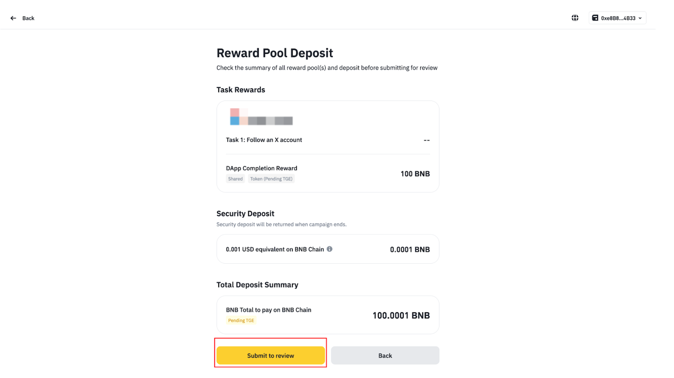The width and height of the screenshot is (674, 378).
Task: Click the back arrow icon at top left
Action: 13,18
